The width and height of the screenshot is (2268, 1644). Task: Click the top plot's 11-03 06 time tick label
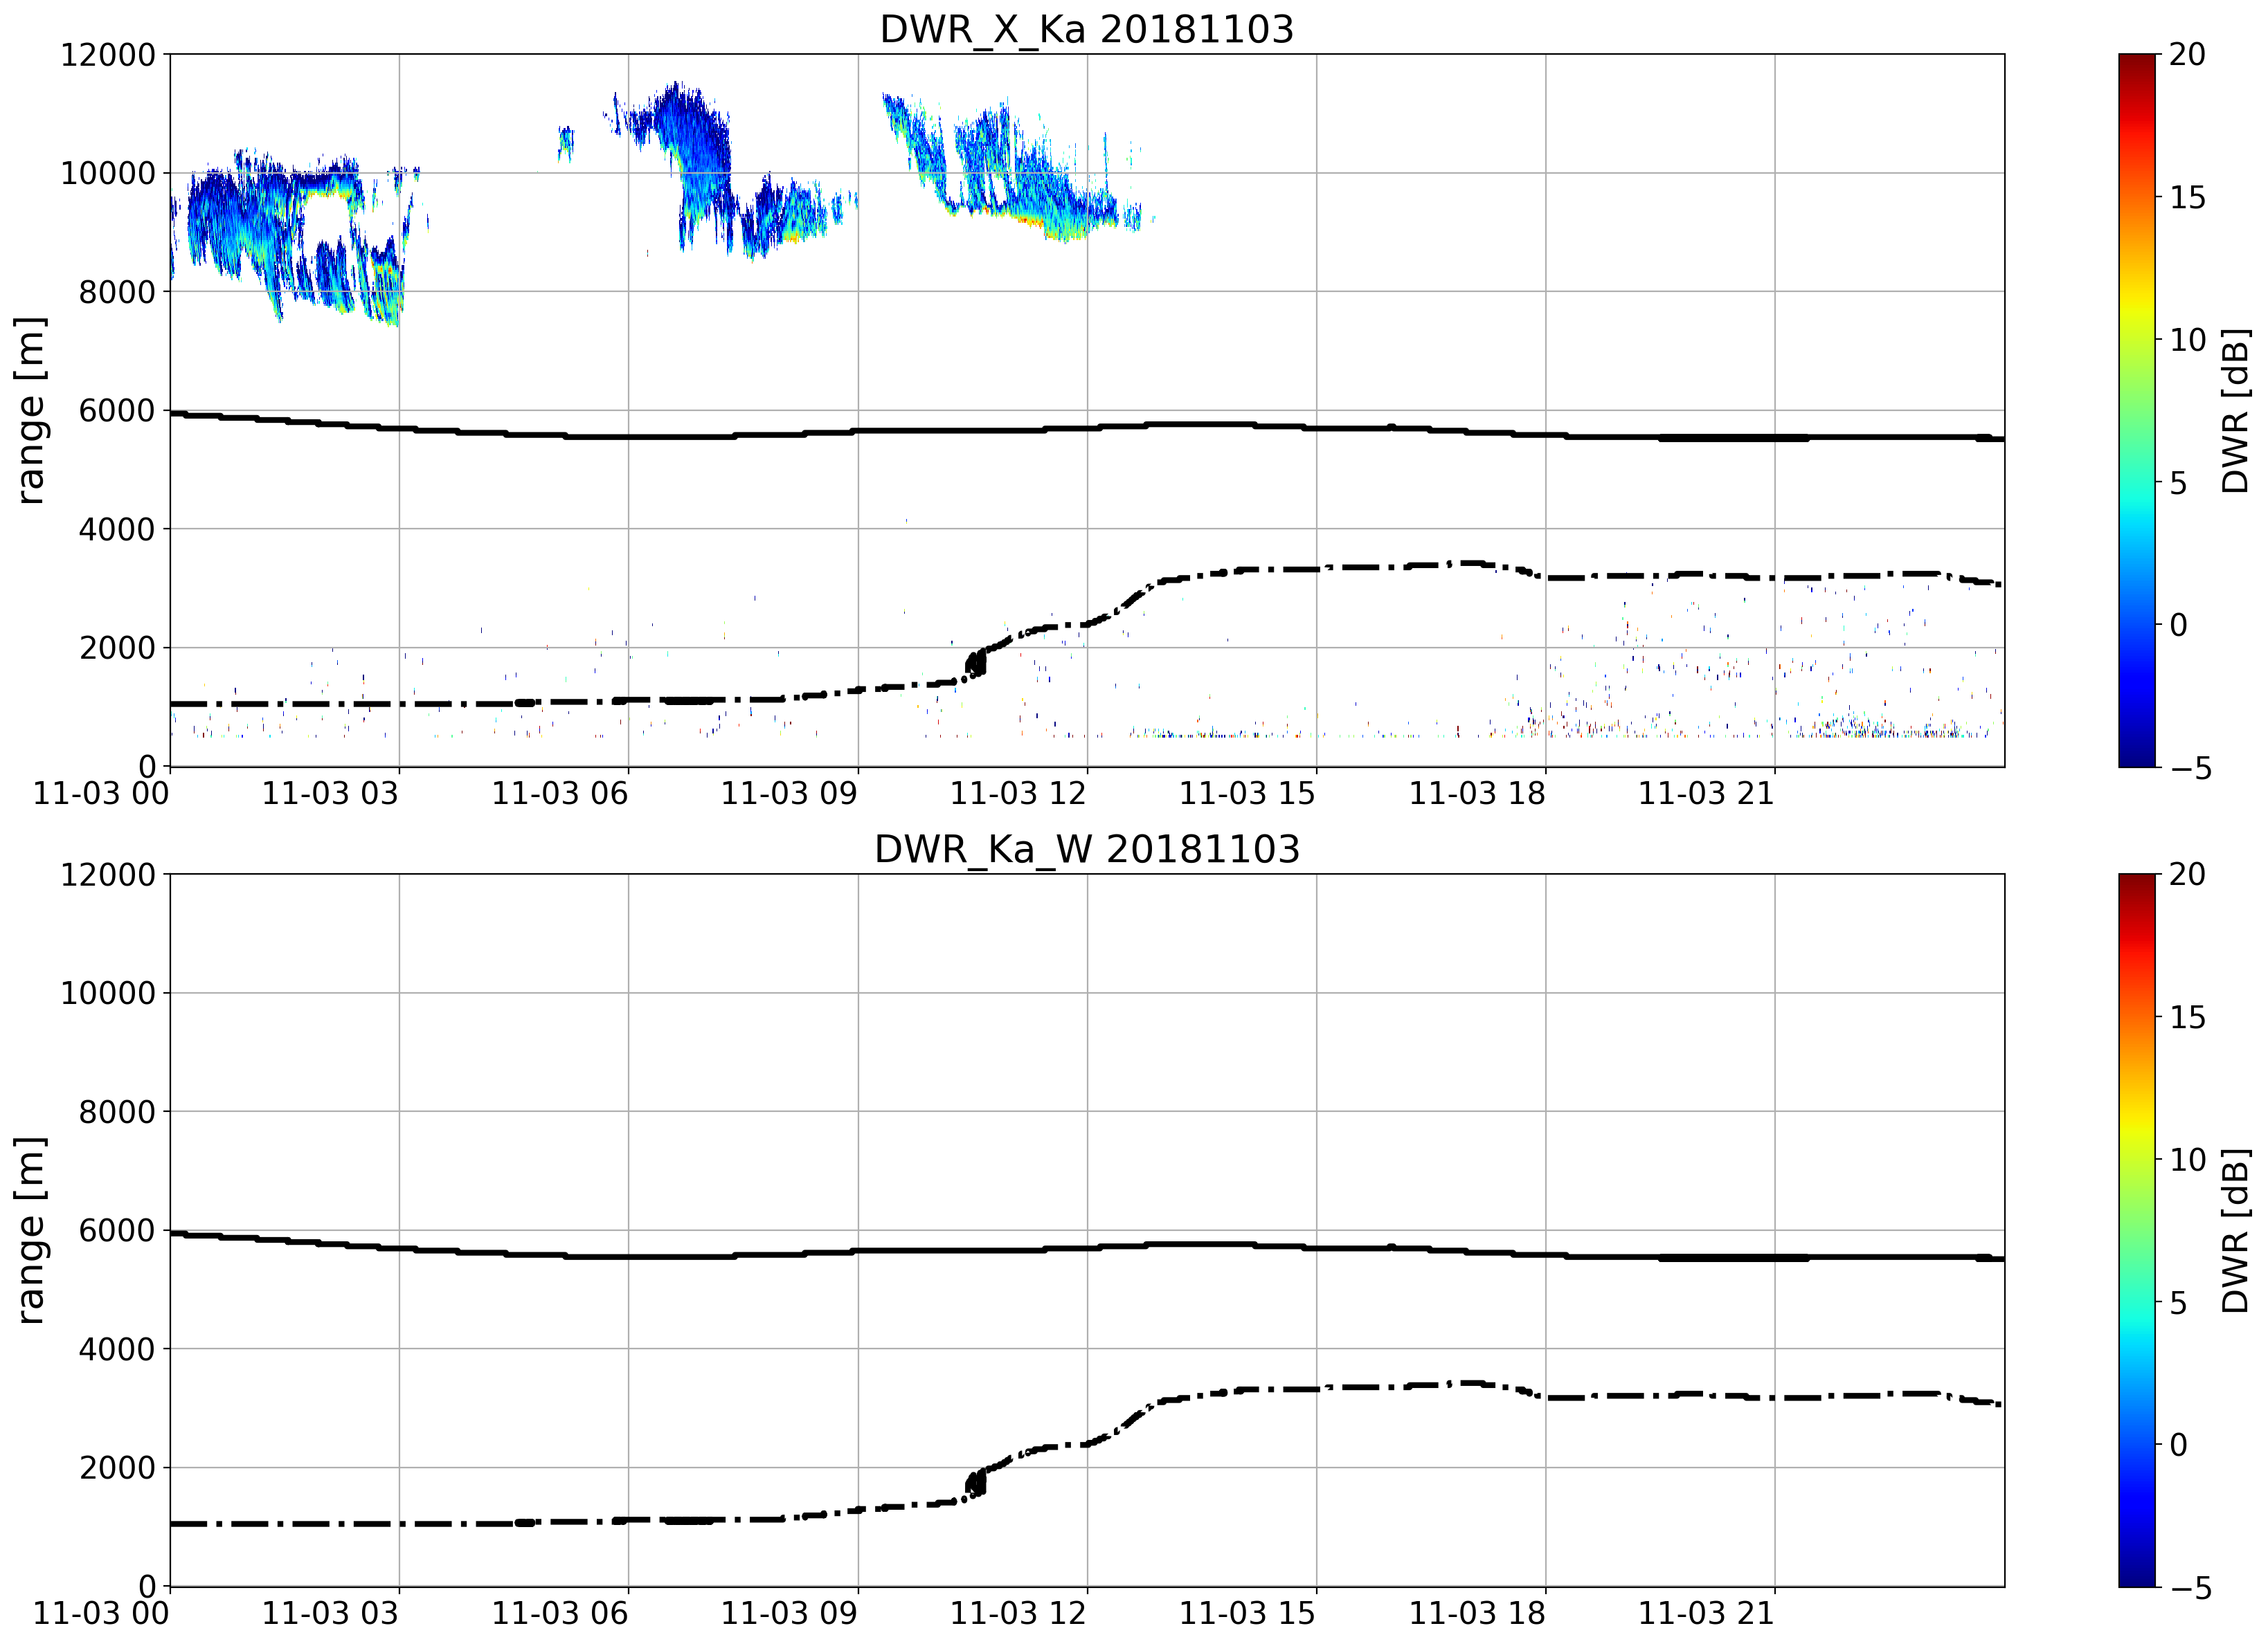click(x=559, y=794)
